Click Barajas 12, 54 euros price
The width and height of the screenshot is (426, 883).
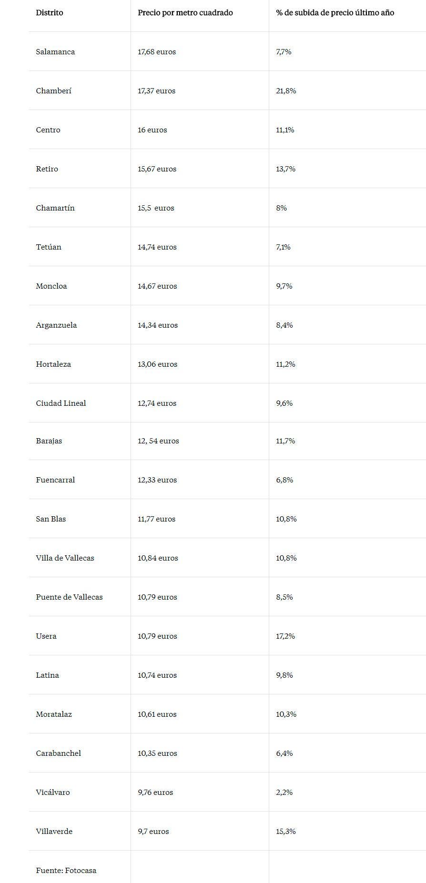(x=159, y=441)
